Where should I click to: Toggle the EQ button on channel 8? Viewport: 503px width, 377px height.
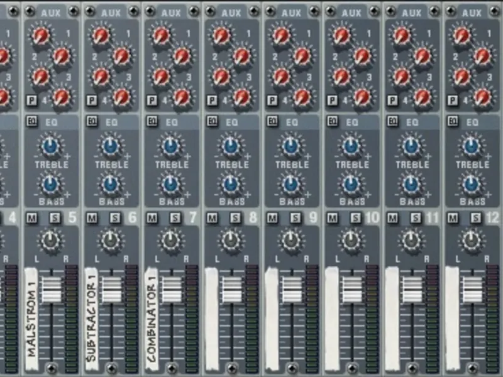[213, 121]
